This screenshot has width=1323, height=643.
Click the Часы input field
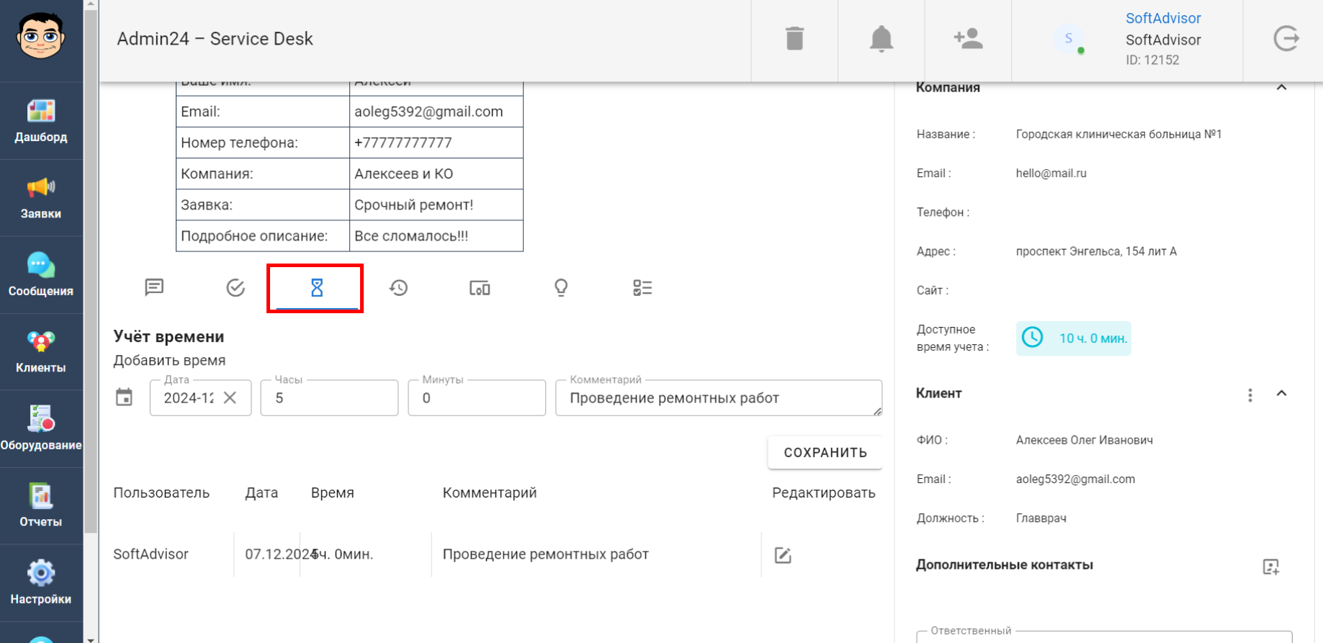point(329,398)
